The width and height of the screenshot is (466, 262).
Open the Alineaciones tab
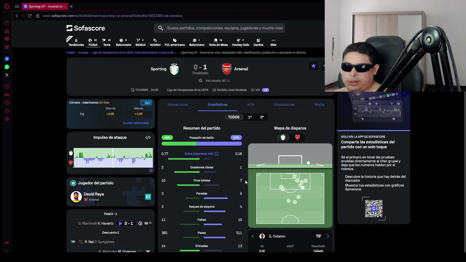point(178,104)
